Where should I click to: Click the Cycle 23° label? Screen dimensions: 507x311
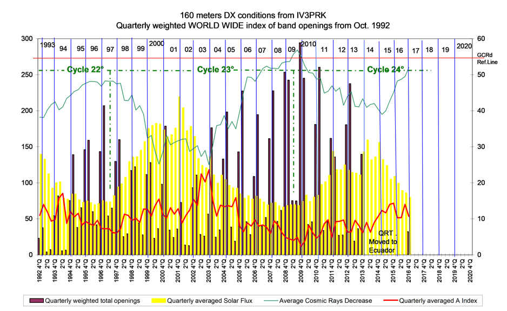click(x=216, y=70)
